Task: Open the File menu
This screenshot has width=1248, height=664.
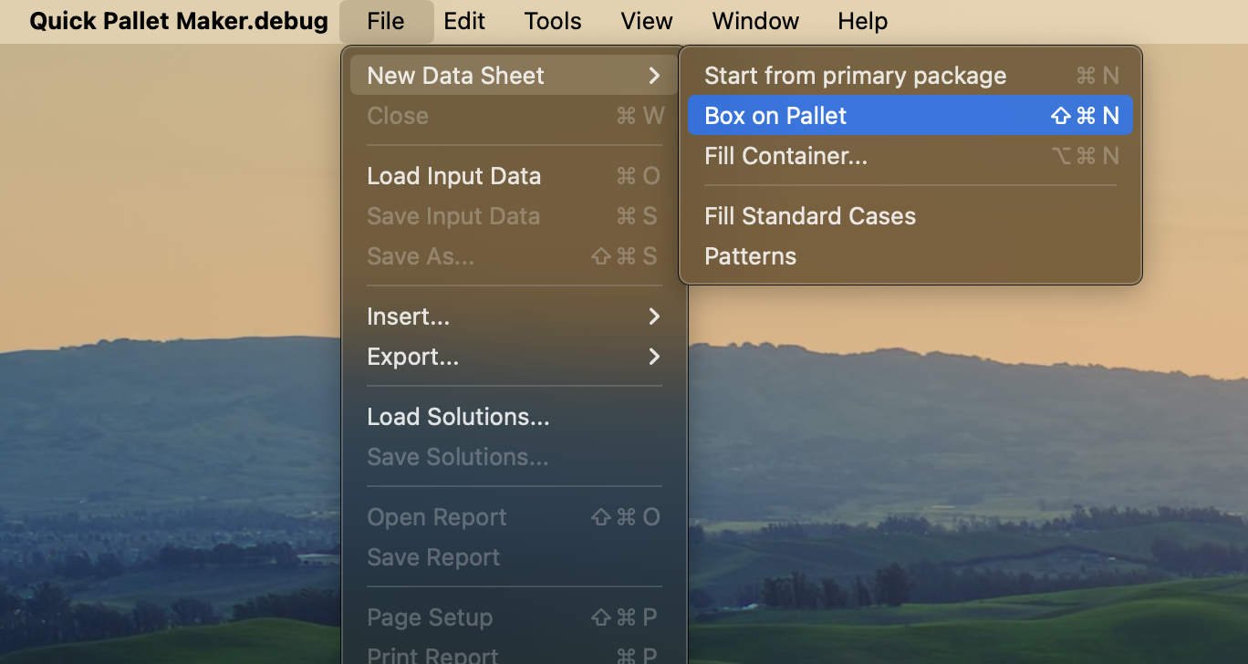Action: tap(386, 21)
